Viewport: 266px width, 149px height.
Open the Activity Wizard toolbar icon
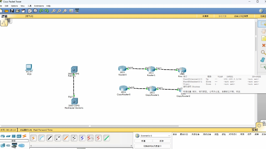point(23,11)
